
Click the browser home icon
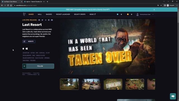(x=11, y=5)
